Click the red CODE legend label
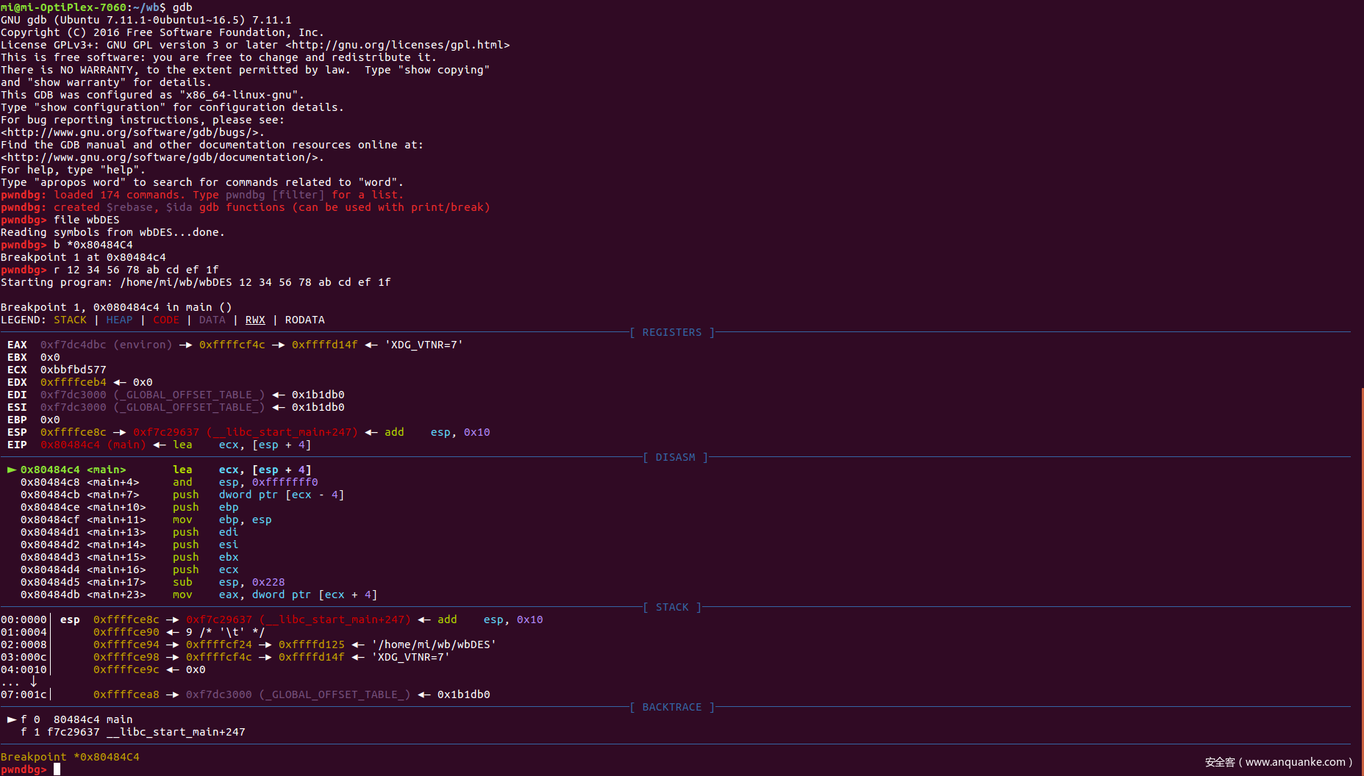Image resolution: width=1364 pixels, height=776 pixels. point(166,320)
